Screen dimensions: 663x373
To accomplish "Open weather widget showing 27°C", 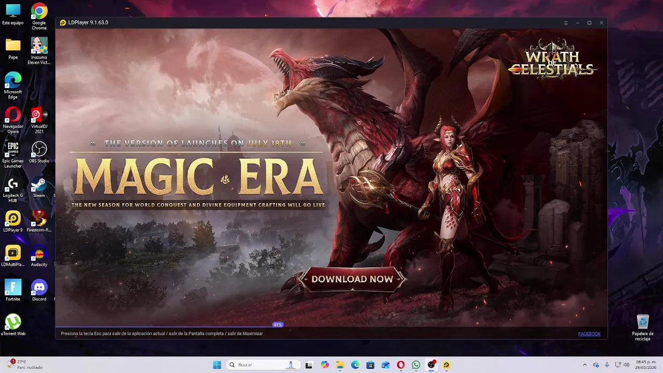I will point(25,365).
